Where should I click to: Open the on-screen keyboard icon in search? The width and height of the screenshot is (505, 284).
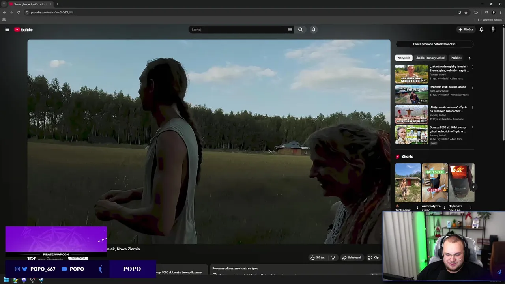click(x=290, y=30)
